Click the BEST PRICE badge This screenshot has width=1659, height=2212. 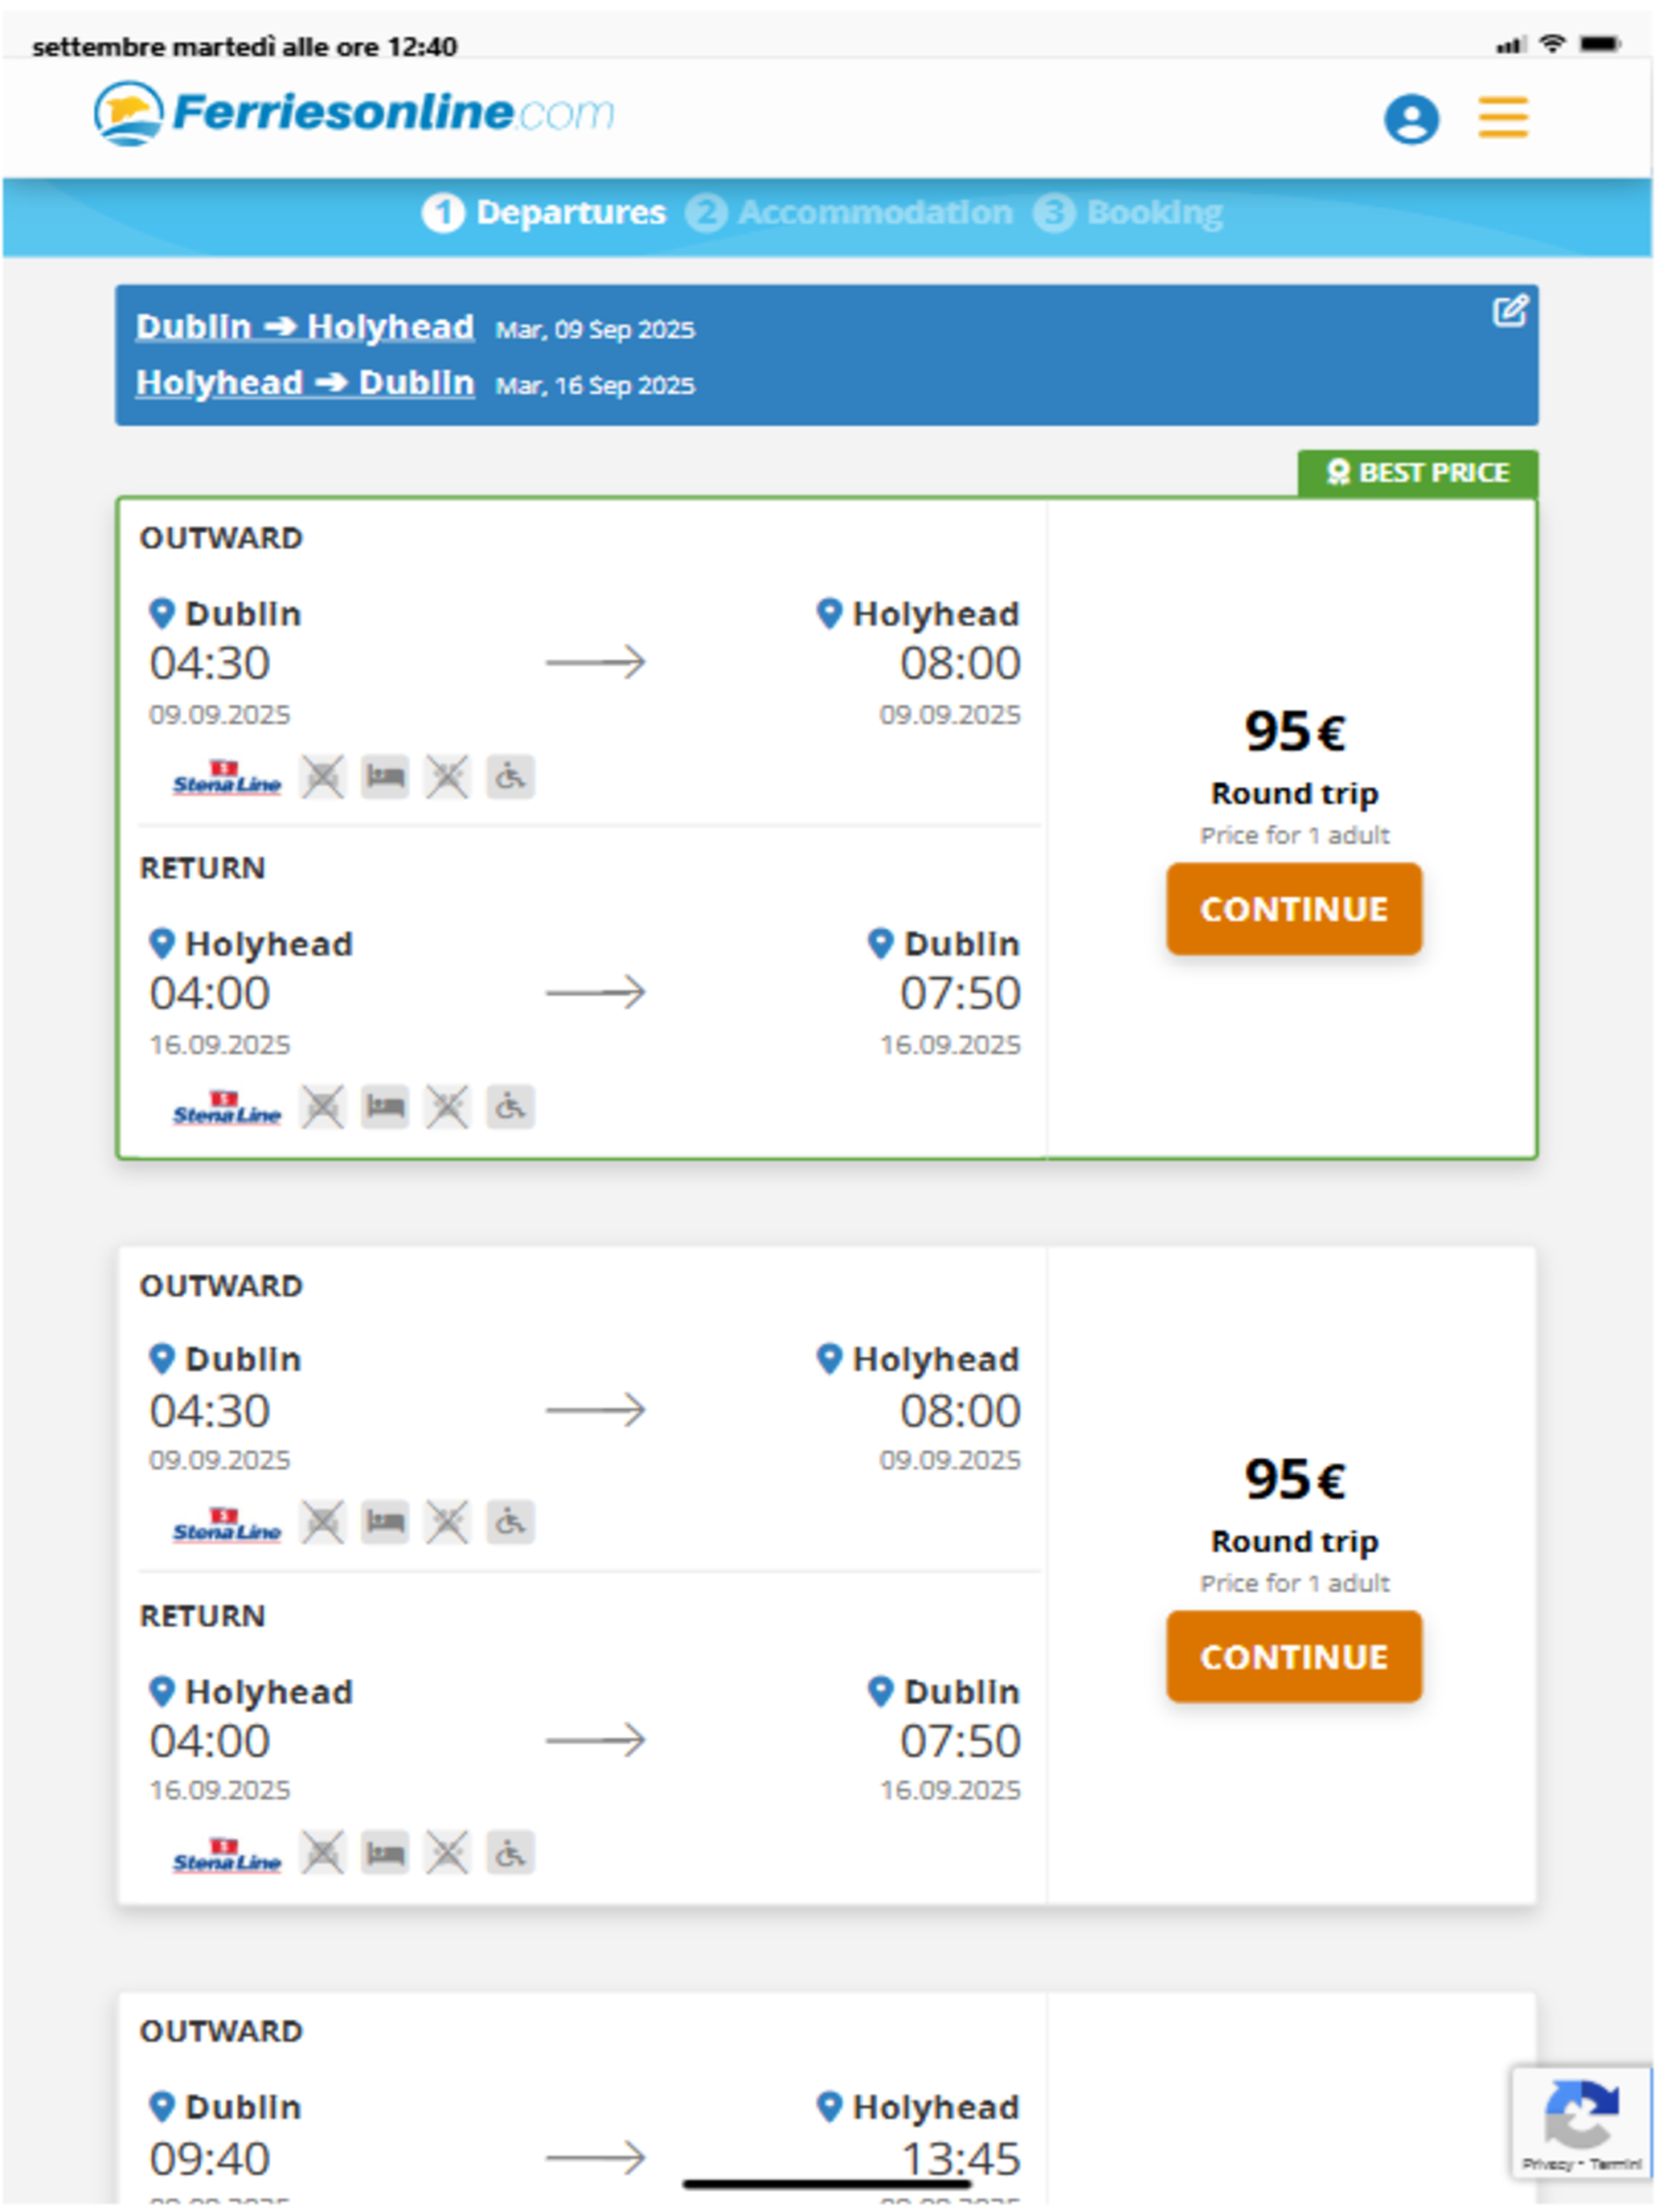[x=1418, y=472]
